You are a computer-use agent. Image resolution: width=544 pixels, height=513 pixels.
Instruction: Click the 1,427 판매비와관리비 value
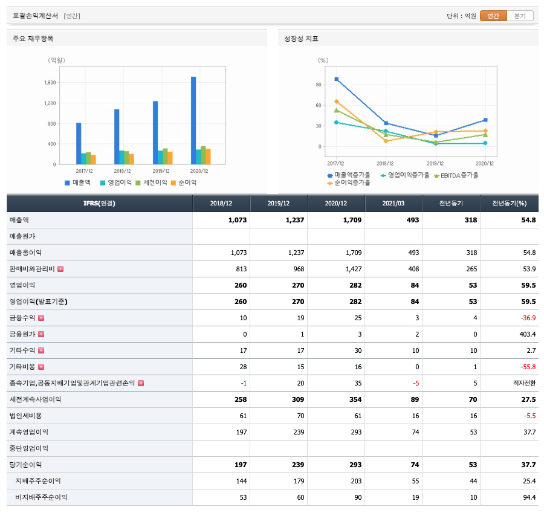(354, 269)
